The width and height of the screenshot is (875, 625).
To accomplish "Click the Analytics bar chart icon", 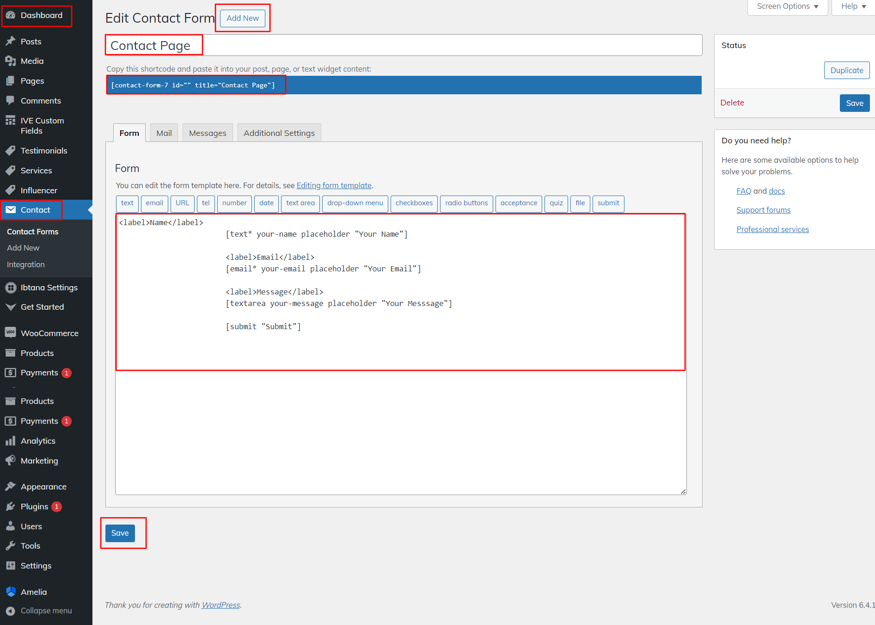I will coord(11,441).
